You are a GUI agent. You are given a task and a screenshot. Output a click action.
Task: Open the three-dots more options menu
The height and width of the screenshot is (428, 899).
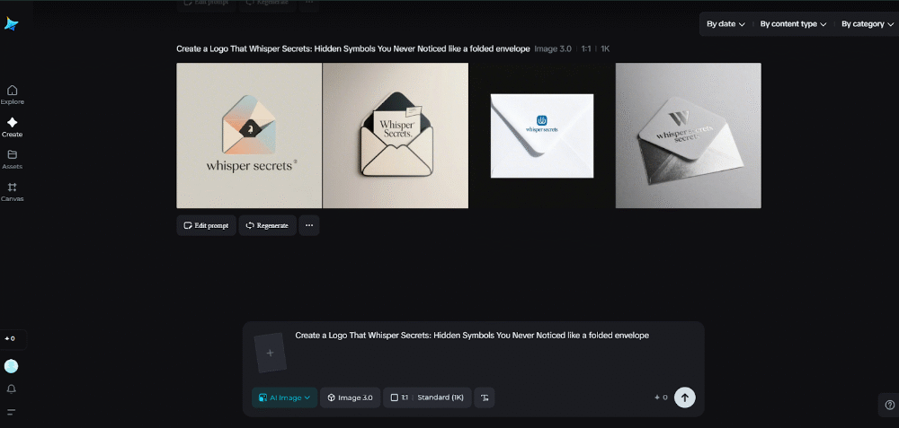coord(309,225)
